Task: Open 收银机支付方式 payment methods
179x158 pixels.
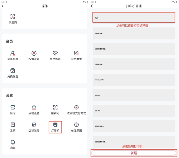Action: (76, 107)
